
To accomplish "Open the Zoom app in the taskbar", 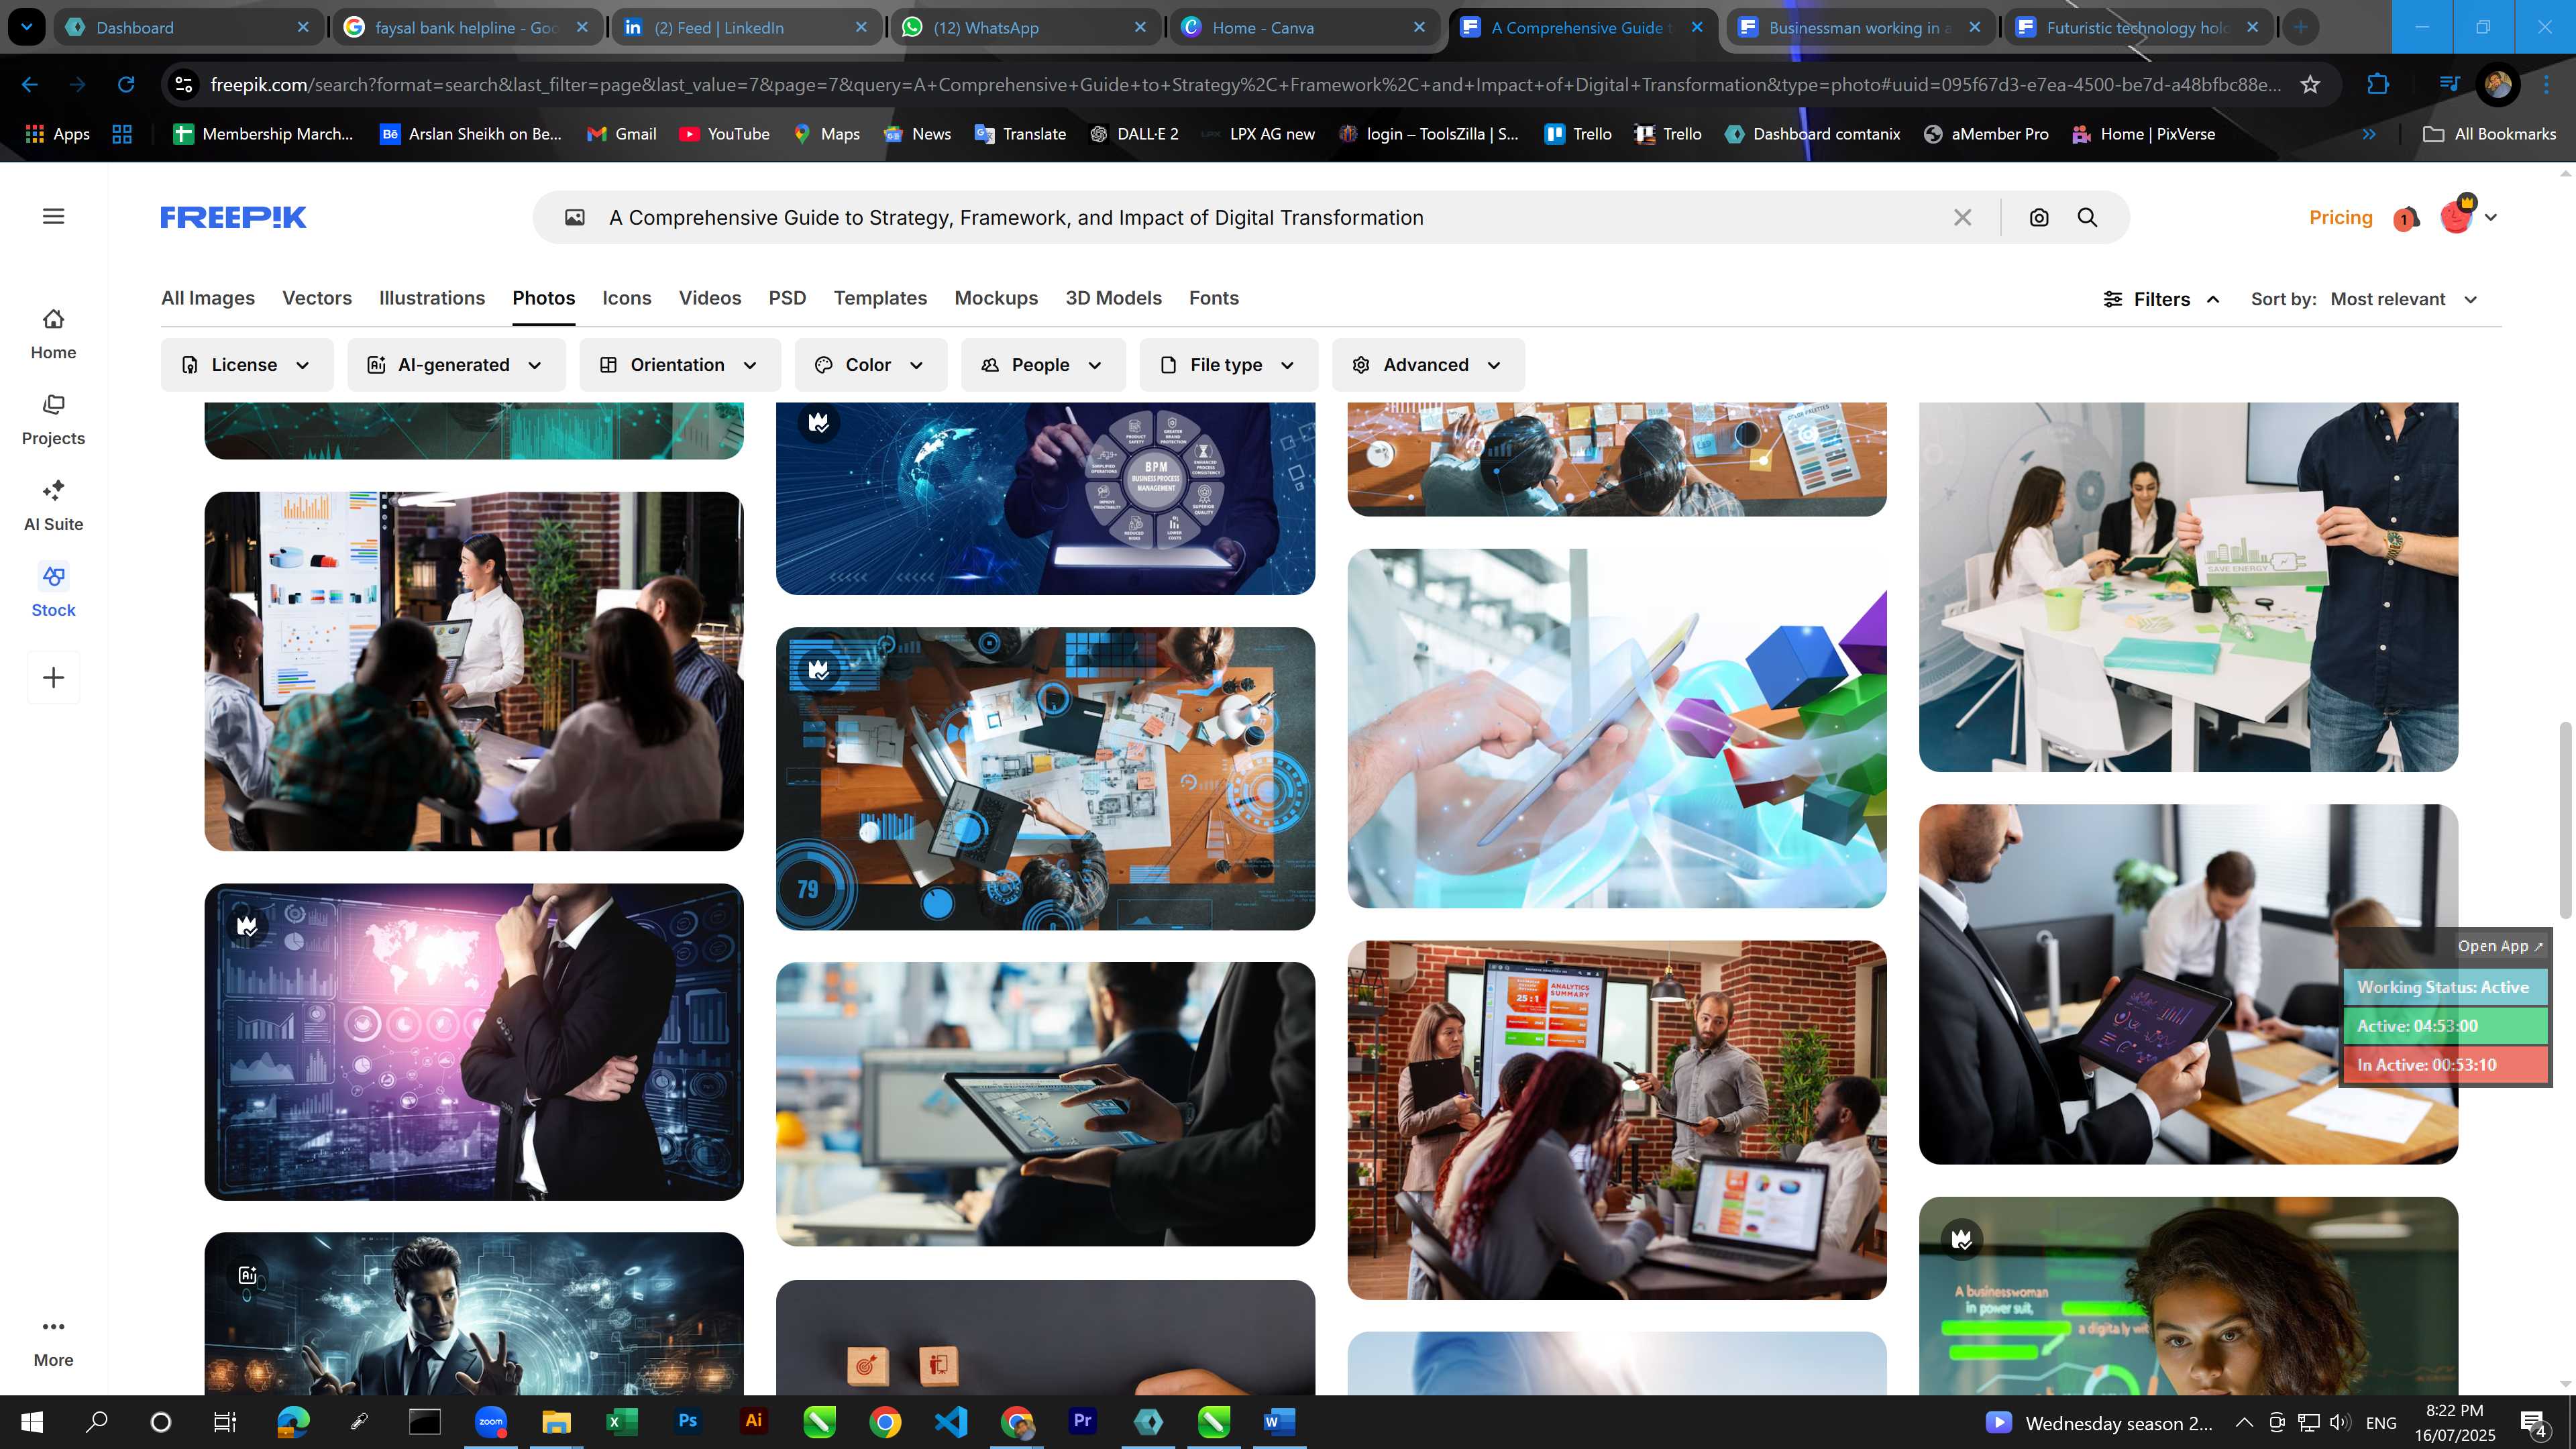I will 490,1421.
